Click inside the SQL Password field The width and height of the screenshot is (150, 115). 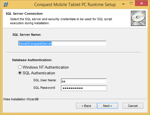pyautogui.click(x=84, y=88)
